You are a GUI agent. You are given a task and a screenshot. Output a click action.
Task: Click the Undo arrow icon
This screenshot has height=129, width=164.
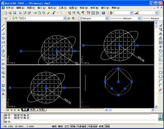(x=54, y=13)
